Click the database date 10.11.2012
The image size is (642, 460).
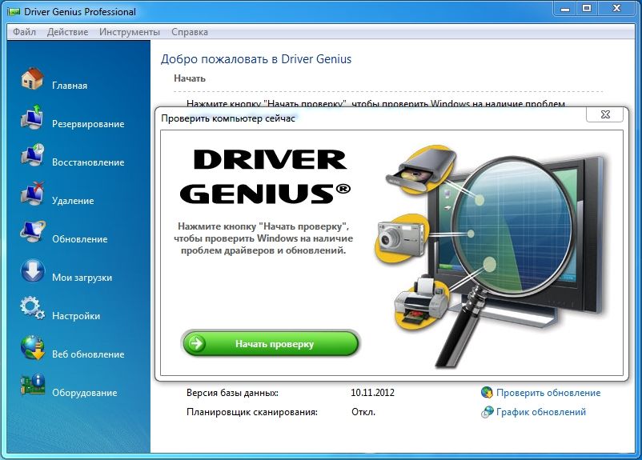point(372,393)
